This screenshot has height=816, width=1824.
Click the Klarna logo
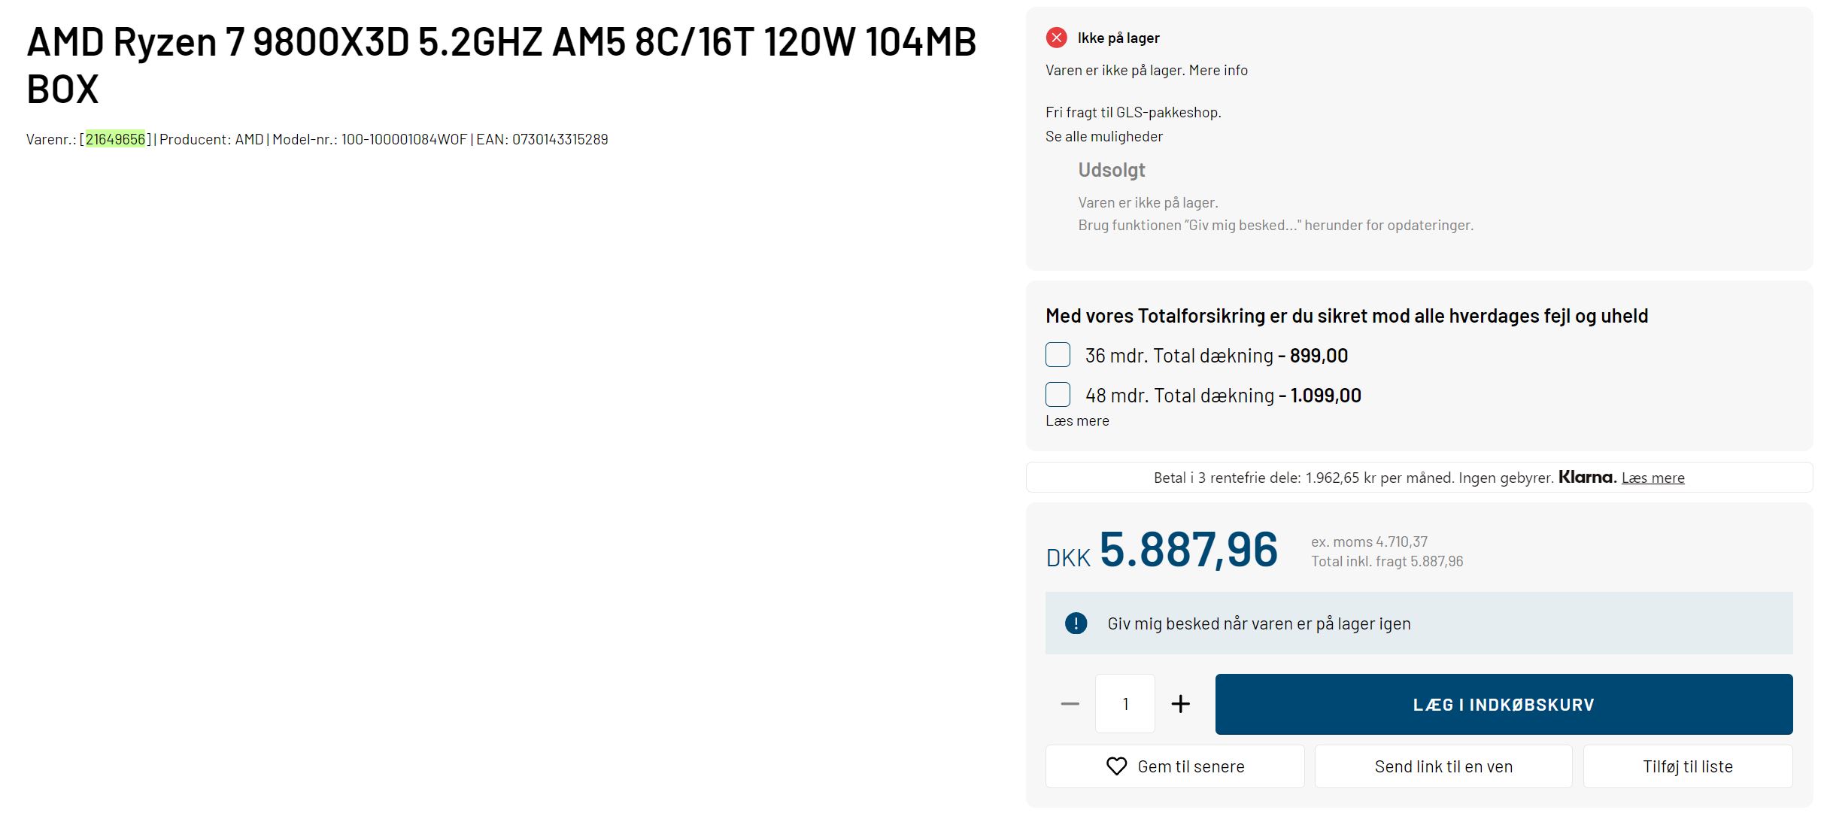pos(1586,477)
